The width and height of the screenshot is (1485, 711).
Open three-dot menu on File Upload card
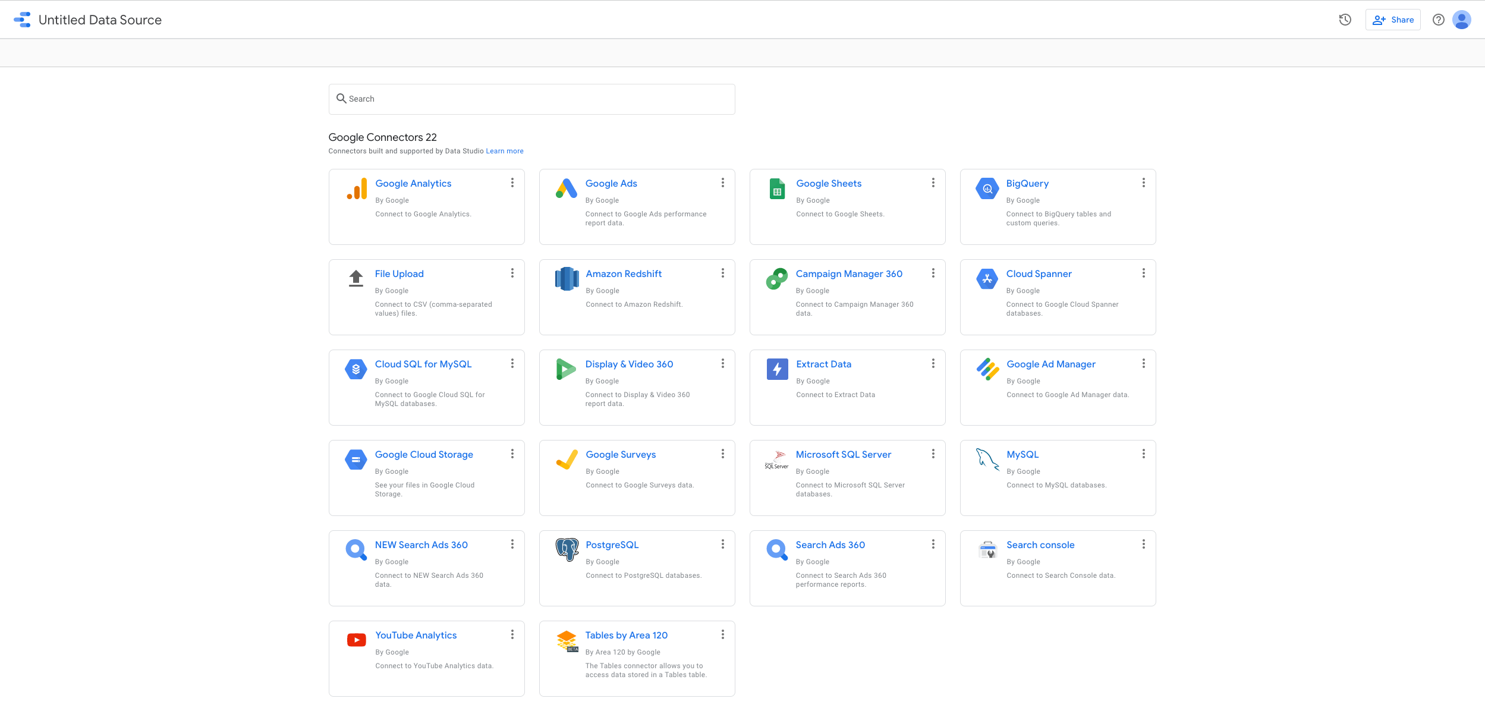pyautogui.click(x=512, y=273)
